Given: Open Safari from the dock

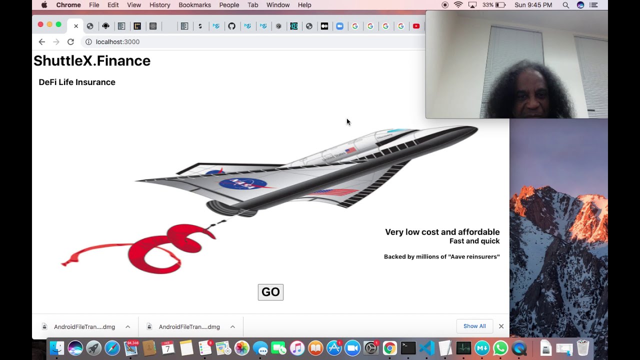Looking at the screenshot, I should pos(112,348).
